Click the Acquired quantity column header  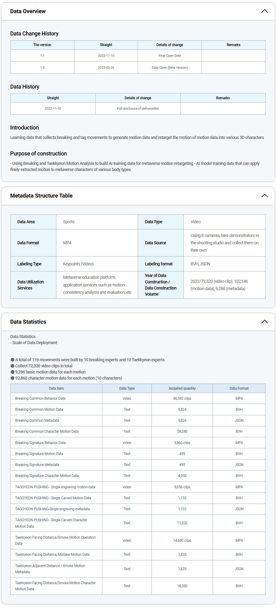[182, 388]
